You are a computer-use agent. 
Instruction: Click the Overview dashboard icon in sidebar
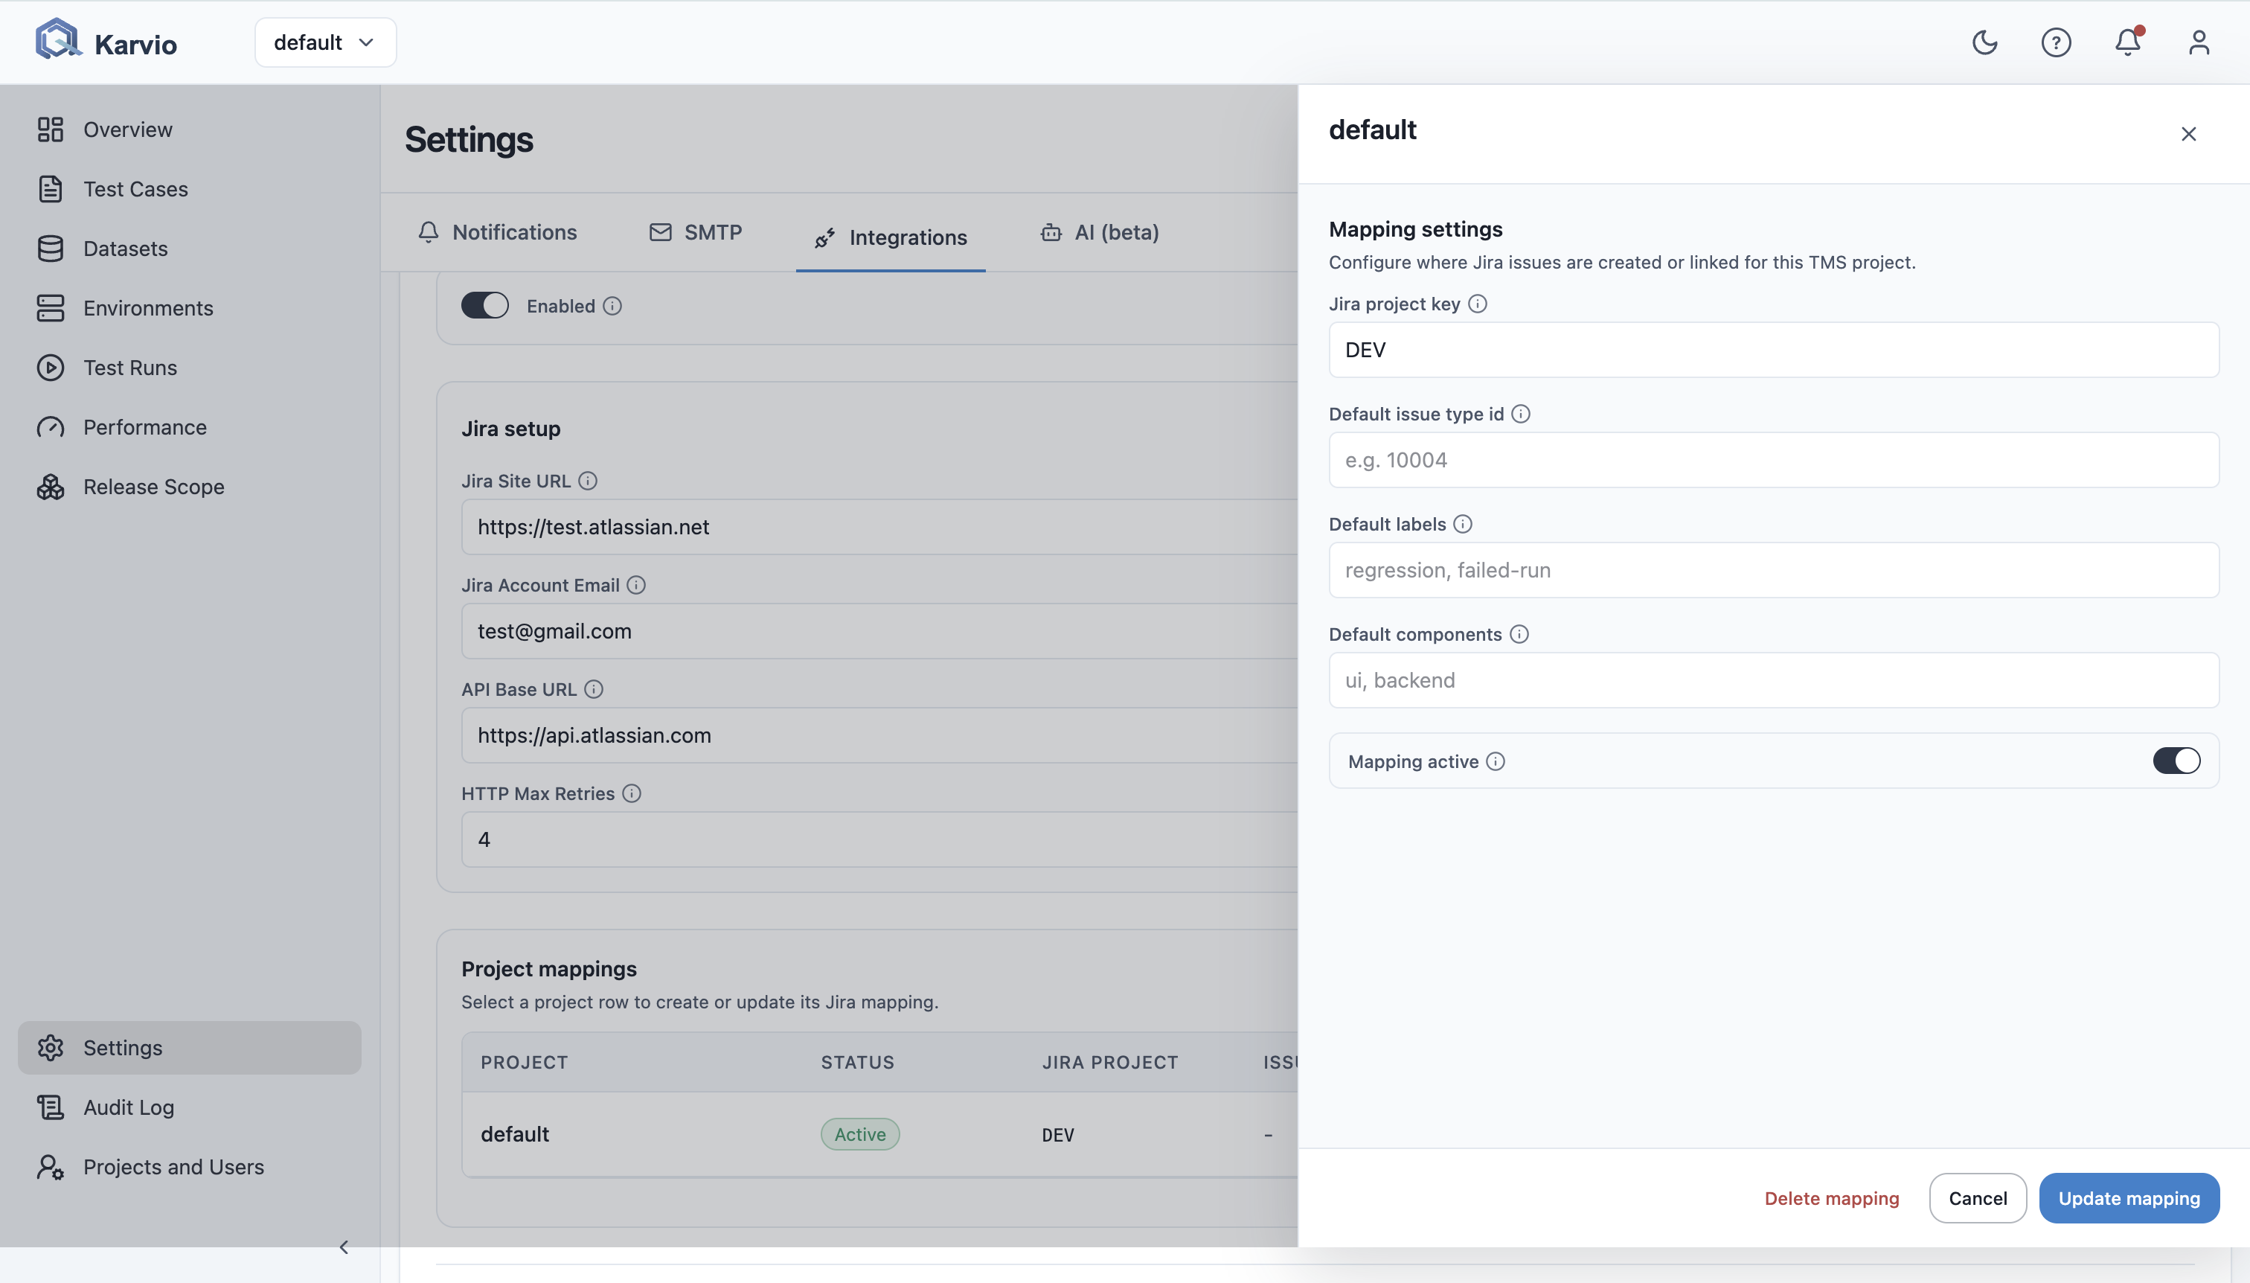[50, 129]
